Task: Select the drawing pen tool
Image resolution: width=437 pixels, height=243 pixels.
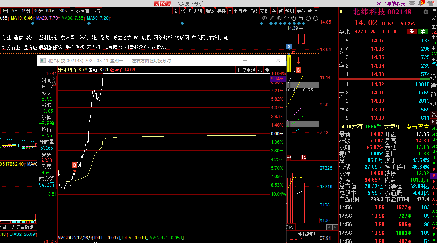Action: pos(272,18)
